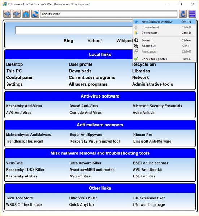The image size is (199, 216).
Task: Open All users programs link
Action: pos(88,84)
